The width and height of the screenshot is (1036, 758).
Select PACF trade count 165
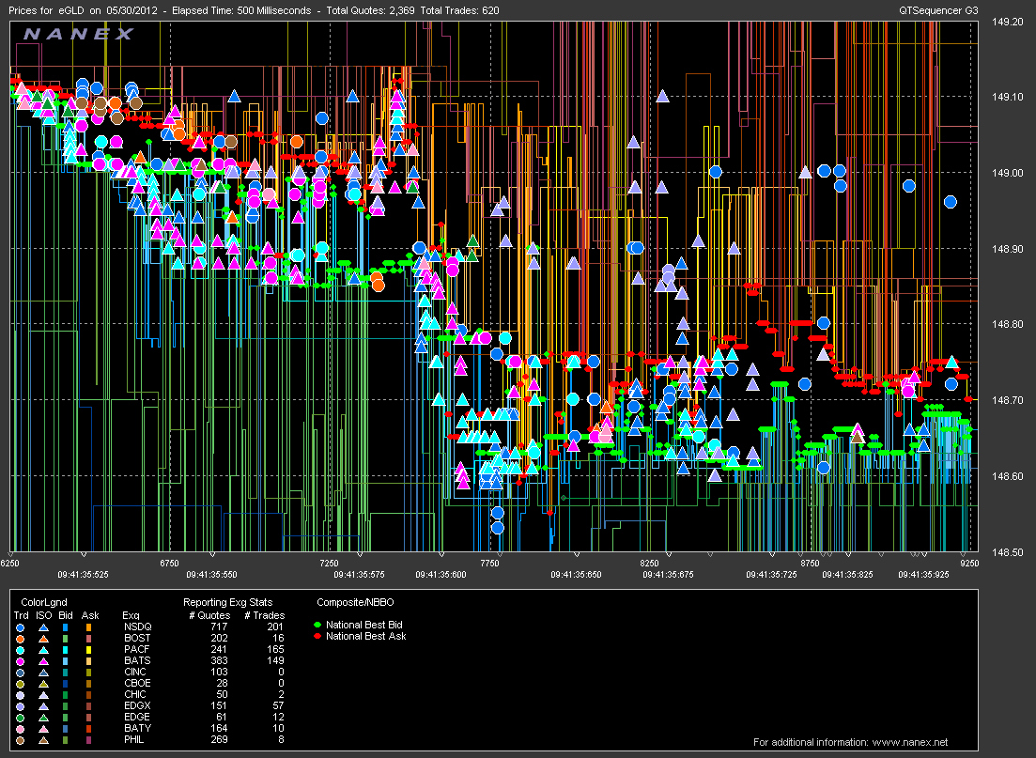[x=275, y=649]
